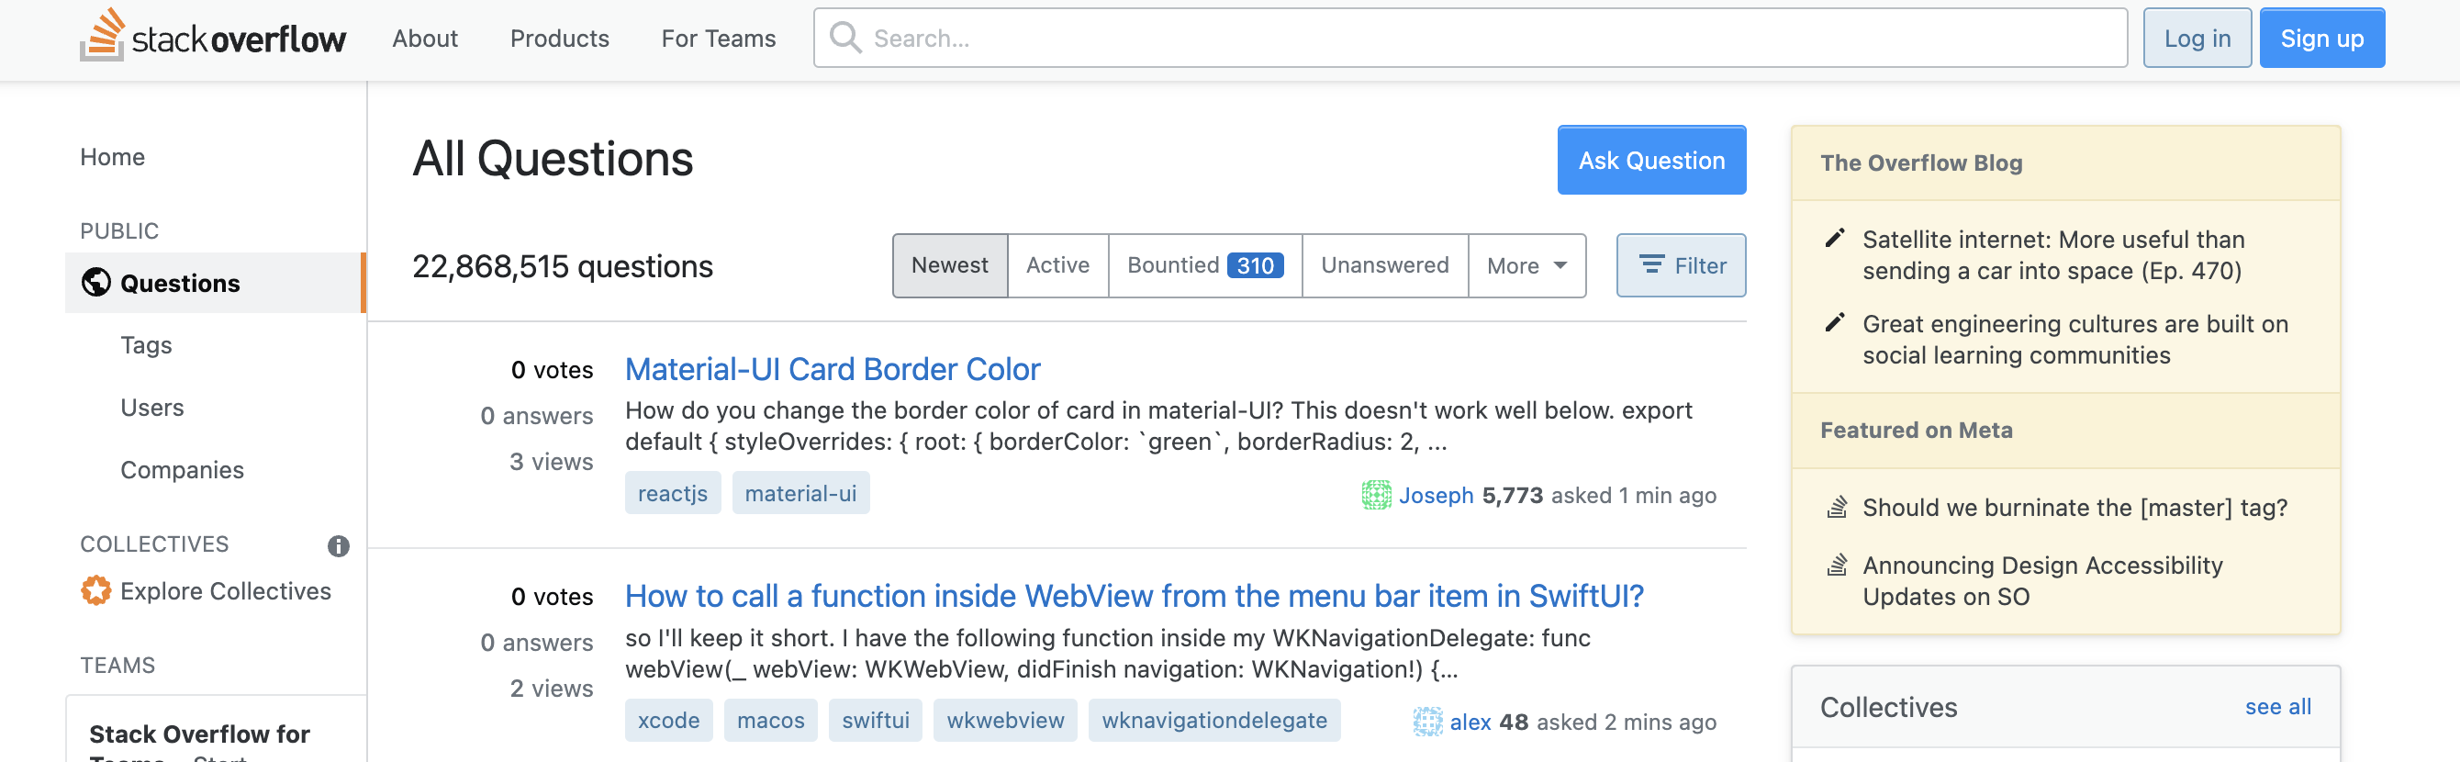Open Material-UI Card Border Color question
Screen dimensions: 2460x762
click(x=832, y=368)
